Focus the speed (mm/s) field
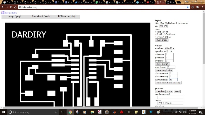Viewport: 205px width, 115px height. 174,52
